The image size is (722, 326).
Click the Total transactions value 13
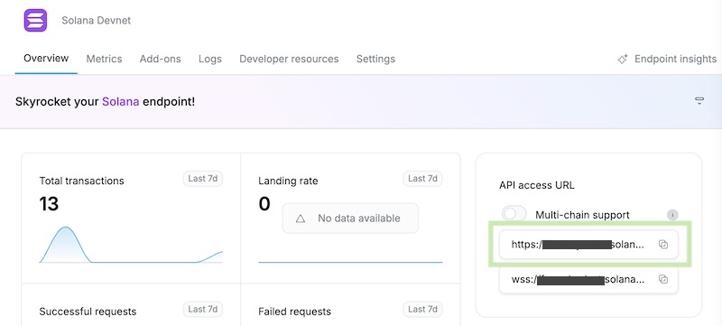49,203
